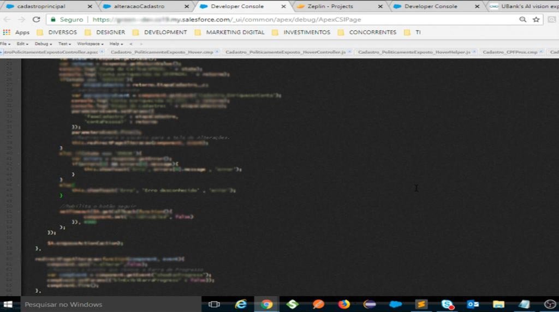Close the cadastroprincipal browser tab
Screen dimensions: 559x312
[x=90, y=7]
